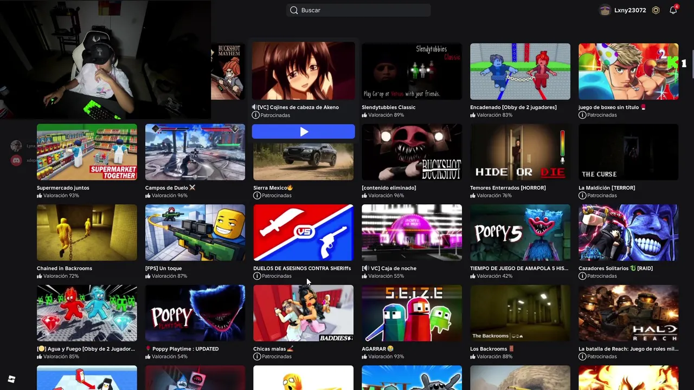Open Slendytubbies Classic game thumbnail
This screenshot has height=390, width=694.
[x=412, y=71]
